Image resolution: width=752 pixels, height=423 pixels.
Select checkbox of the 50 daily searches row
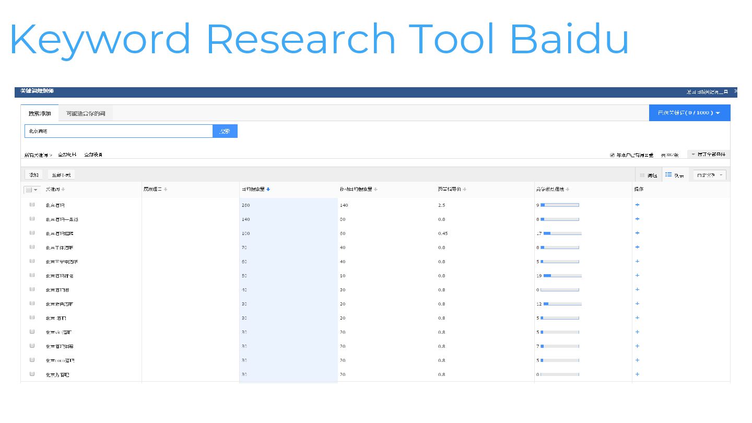pyautogui.click(x=32, y=275)
